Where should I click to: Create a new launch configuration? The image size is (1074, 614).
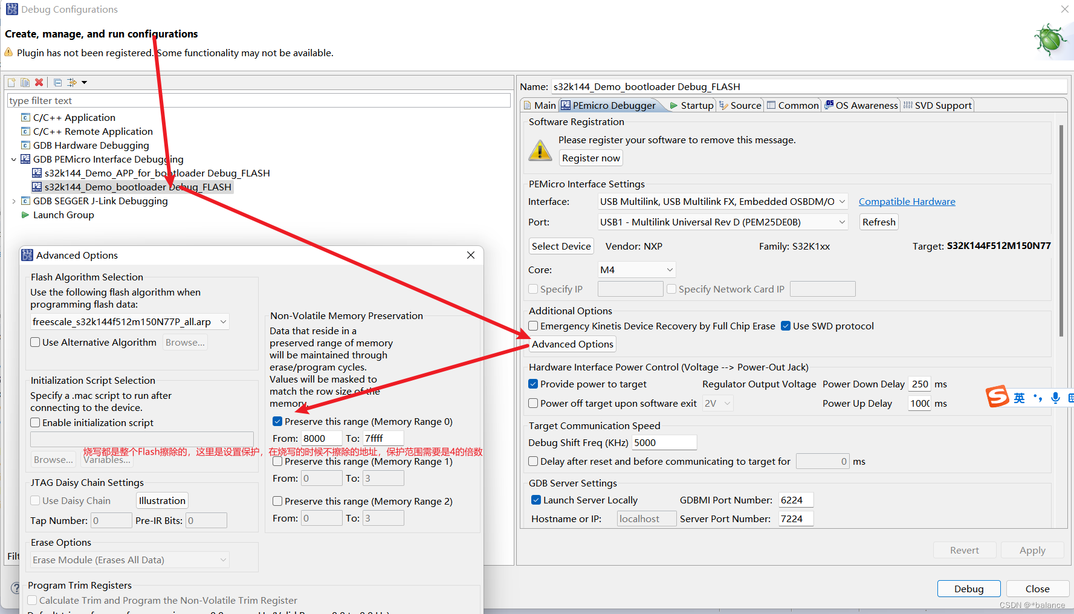tap(11, 82)
